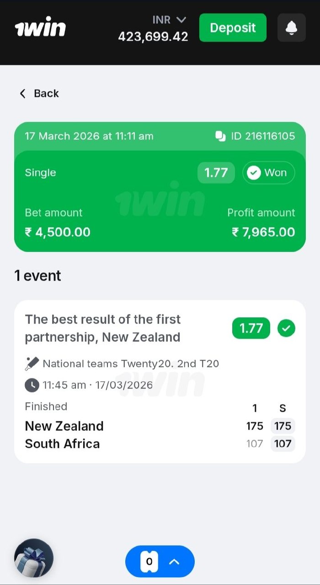This screenshot has width=320, height=585.
Task: Click the green checkmark beside event odds
Action: point(286,328)
